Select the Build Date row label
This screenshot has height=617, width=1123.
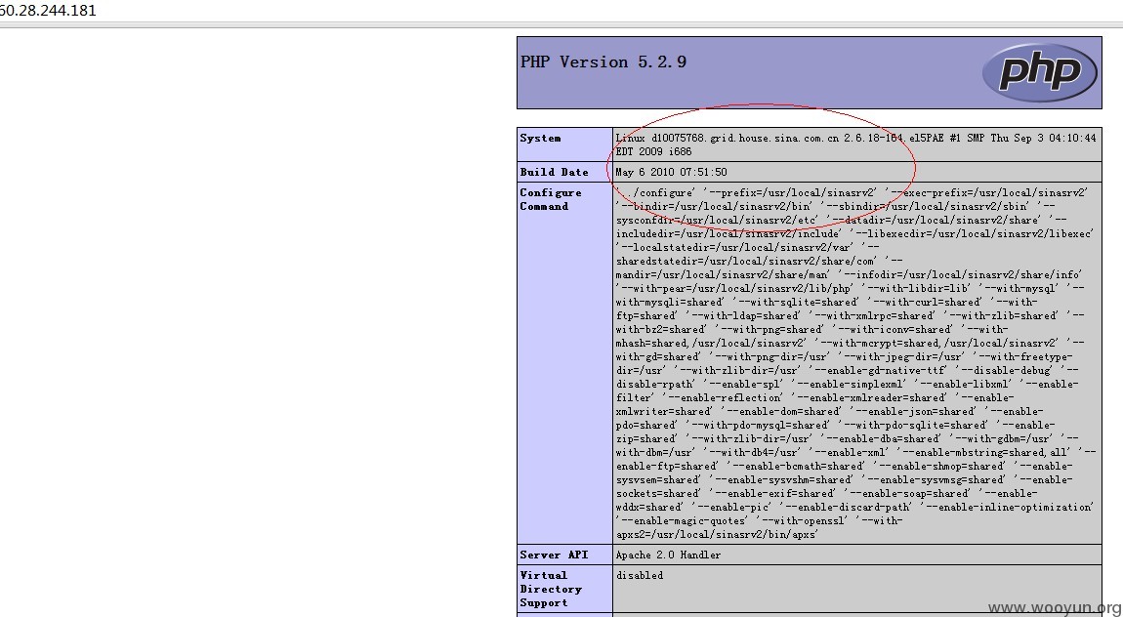tap(555, 172)
